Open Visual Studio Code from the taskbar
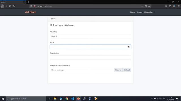The height and width of the screenshot is (101, 181). click(72, 98)
